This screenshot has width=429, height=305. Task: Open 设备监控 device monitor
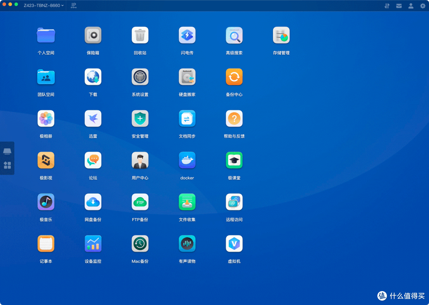click(93, 243)
